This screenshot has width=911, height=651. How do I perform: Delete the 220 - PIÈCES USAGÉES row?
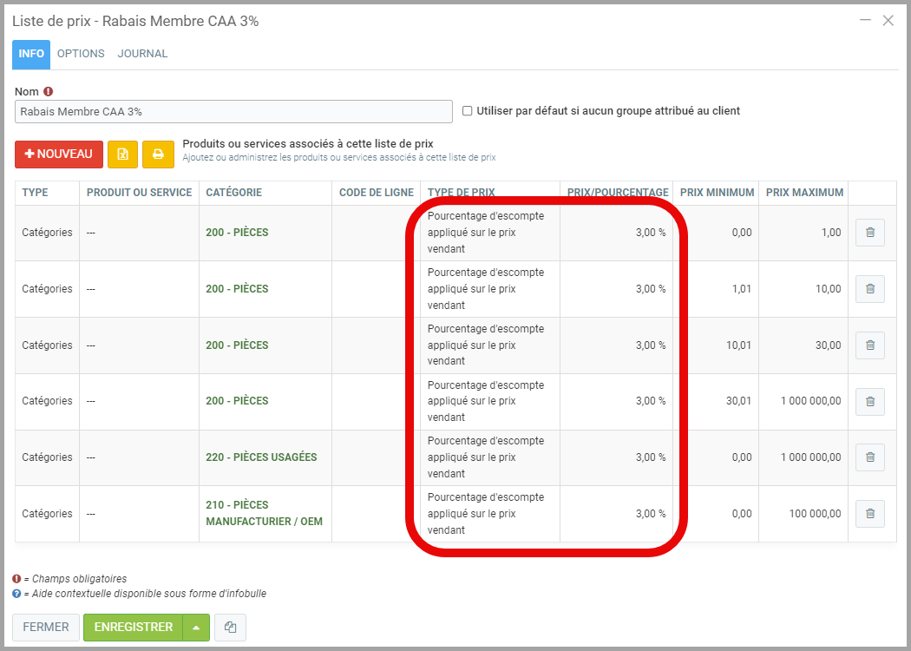click(x=869, y=457)
